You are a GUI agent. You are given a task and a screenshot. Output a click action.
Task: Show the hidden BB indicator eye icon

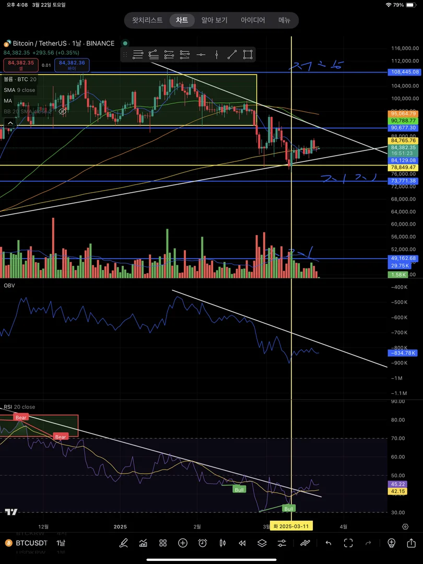click(x=62, y=112)
